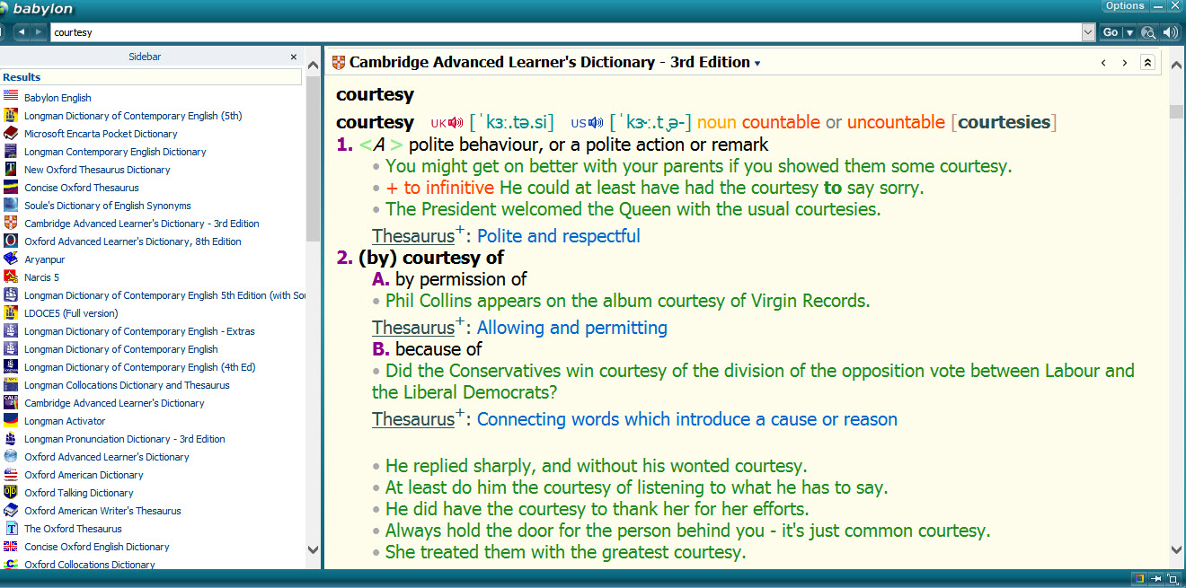1186x588 pixels.
Task: Click the search field containing 'courtesy'
Action: coord(566,32)
